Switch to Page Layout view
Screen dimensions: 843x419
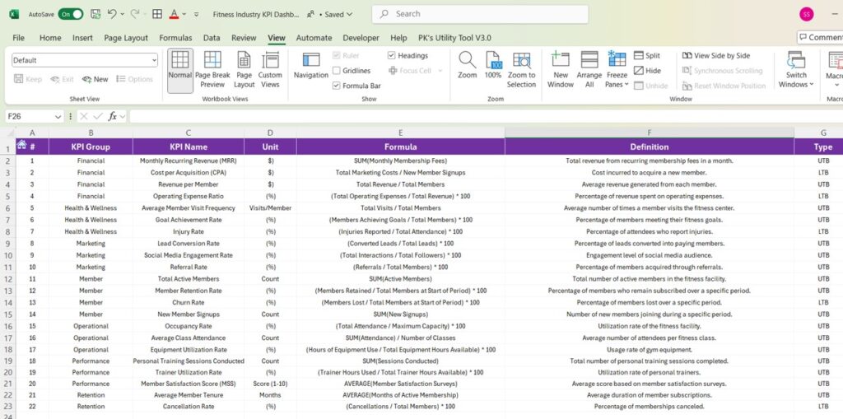point(244,70)
